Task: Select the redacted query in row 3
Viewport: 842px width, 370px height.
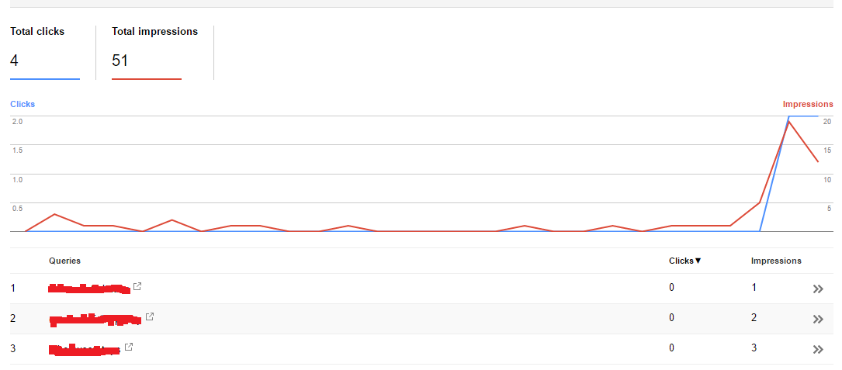Action: point(84,350)
